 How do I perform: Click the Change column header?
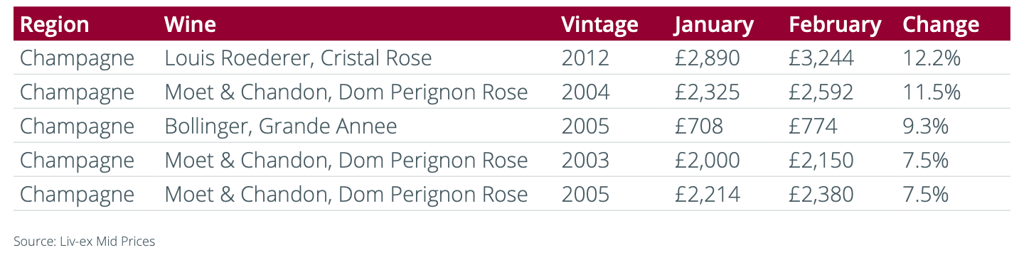click(941, 25)
